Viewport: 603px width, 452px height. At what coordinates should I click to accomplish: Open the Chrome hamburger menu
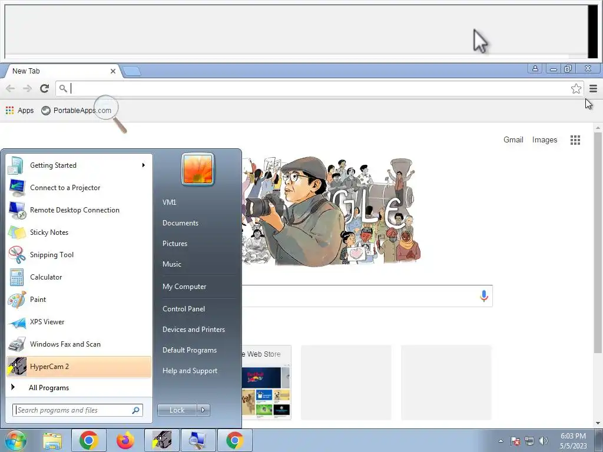click(593, 89)
